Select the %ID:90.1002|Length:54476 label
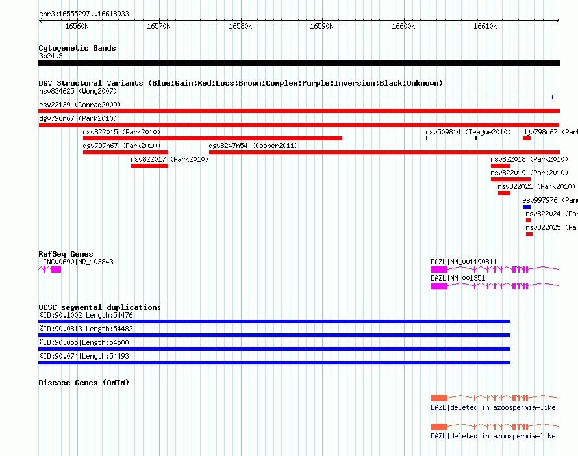This screenshot has height=456, width=578. [86, 315]
